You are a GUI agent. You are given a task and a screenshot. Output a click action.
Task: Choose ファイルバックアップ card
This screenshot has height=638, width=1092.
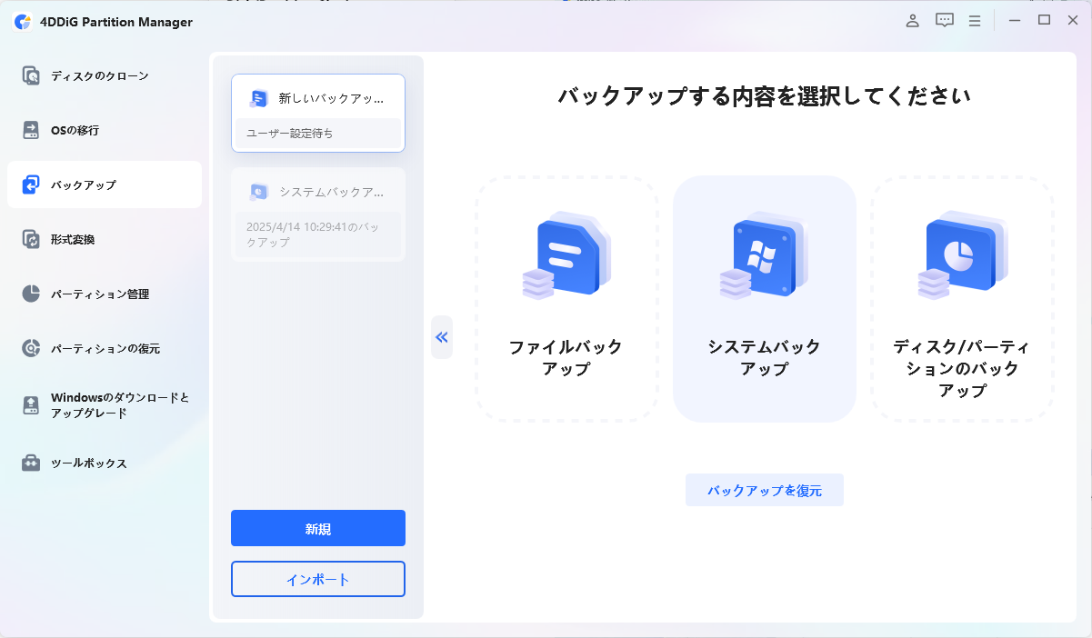coord(566,299)
